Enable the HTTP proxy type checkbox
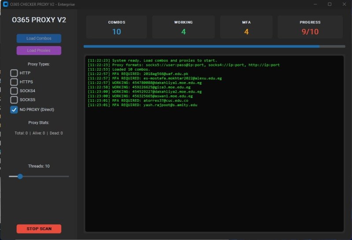The width and height of the screenshot is (352, 240). pos(14,73)
